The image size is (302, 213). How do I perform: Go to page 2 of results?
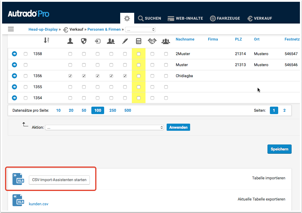point(284,111)
